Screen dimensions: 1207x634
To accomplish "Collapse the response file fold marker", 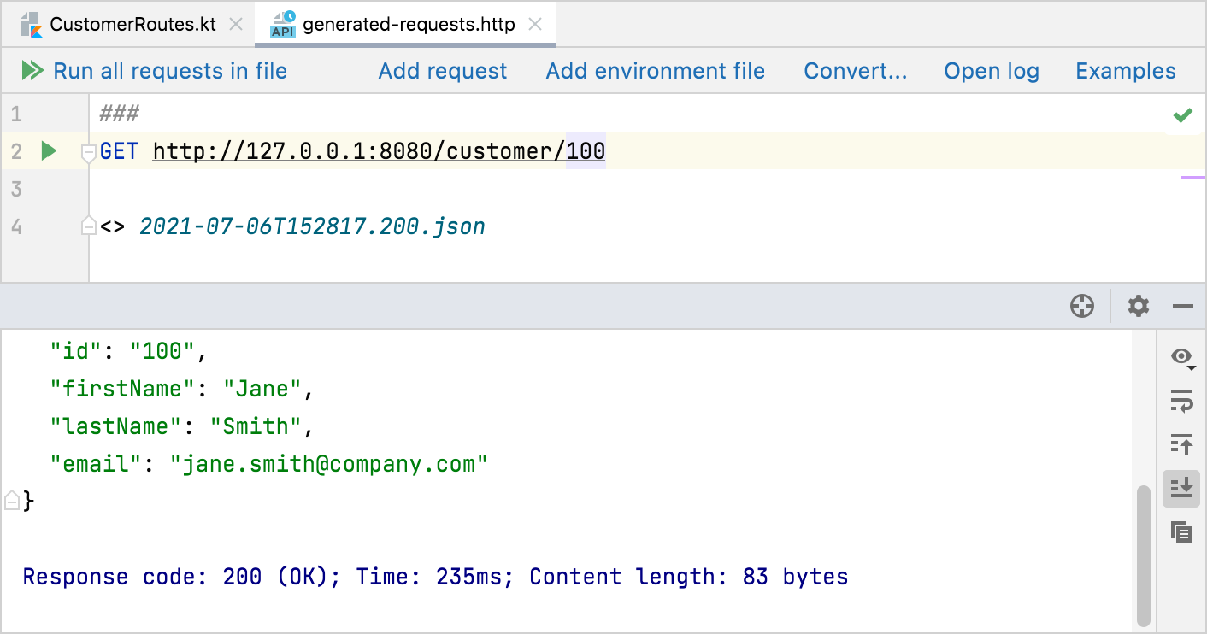I will coord(87,226).
